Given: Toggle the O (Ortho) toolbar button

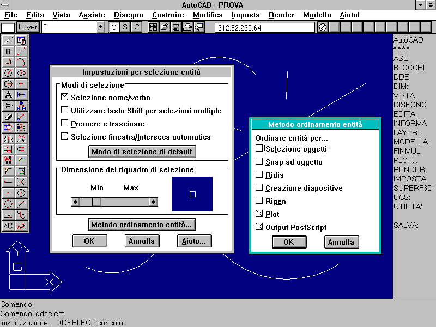Looking at the screenshot, I should (x=114, y=27).
